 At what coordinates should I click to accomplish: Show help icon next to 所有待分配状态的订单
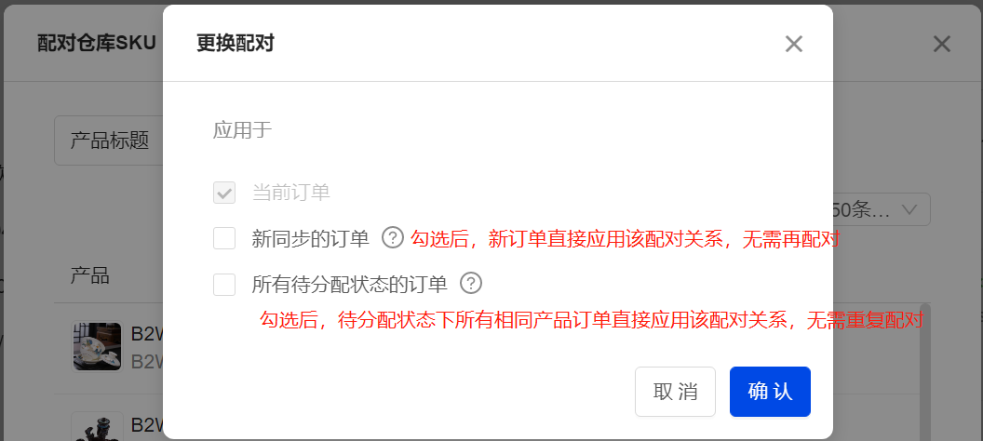(471, 284)
